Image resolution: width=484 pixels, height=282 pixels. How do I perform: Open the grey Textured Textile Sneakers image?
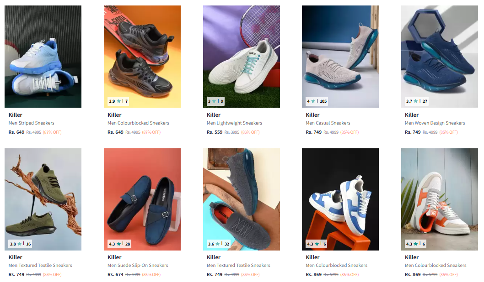[242, 199]
